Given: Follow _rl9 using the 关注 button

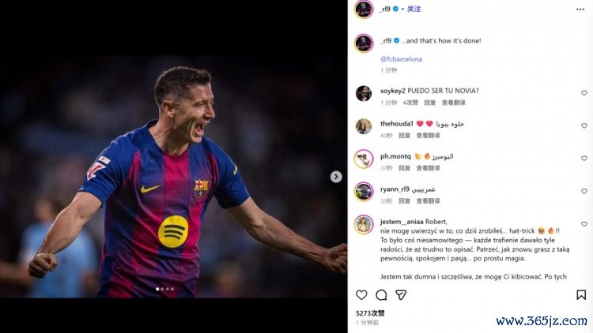Looking at the screenshot, I should tap(414, 9).
